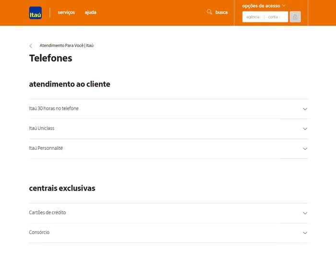Select Itaú Personnalité row text
The image size is (336, 256).
click(x=46, y=148)
